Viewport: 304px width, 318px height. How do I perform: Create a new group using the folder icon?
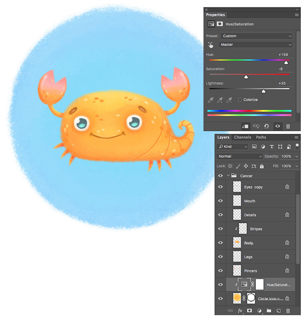click(x=269, y=311)
